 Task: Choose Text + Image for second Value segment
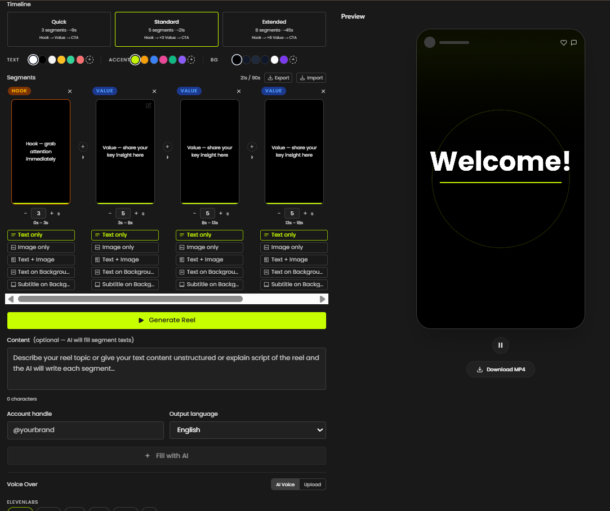(210, 260)
